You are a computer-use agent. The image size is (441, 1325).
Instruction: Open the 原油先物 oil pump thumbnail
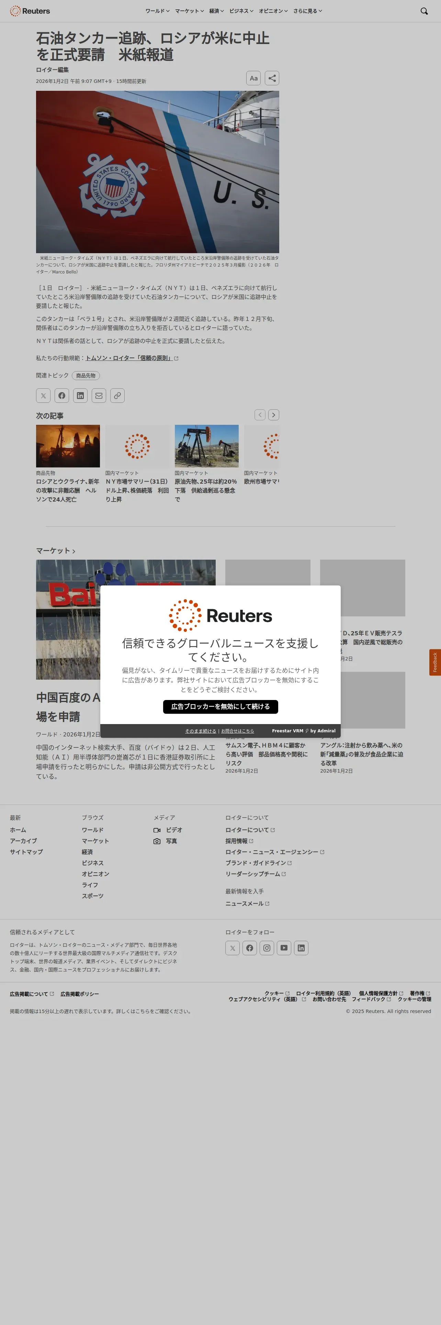pyautogui.click(x=206, y=446)
